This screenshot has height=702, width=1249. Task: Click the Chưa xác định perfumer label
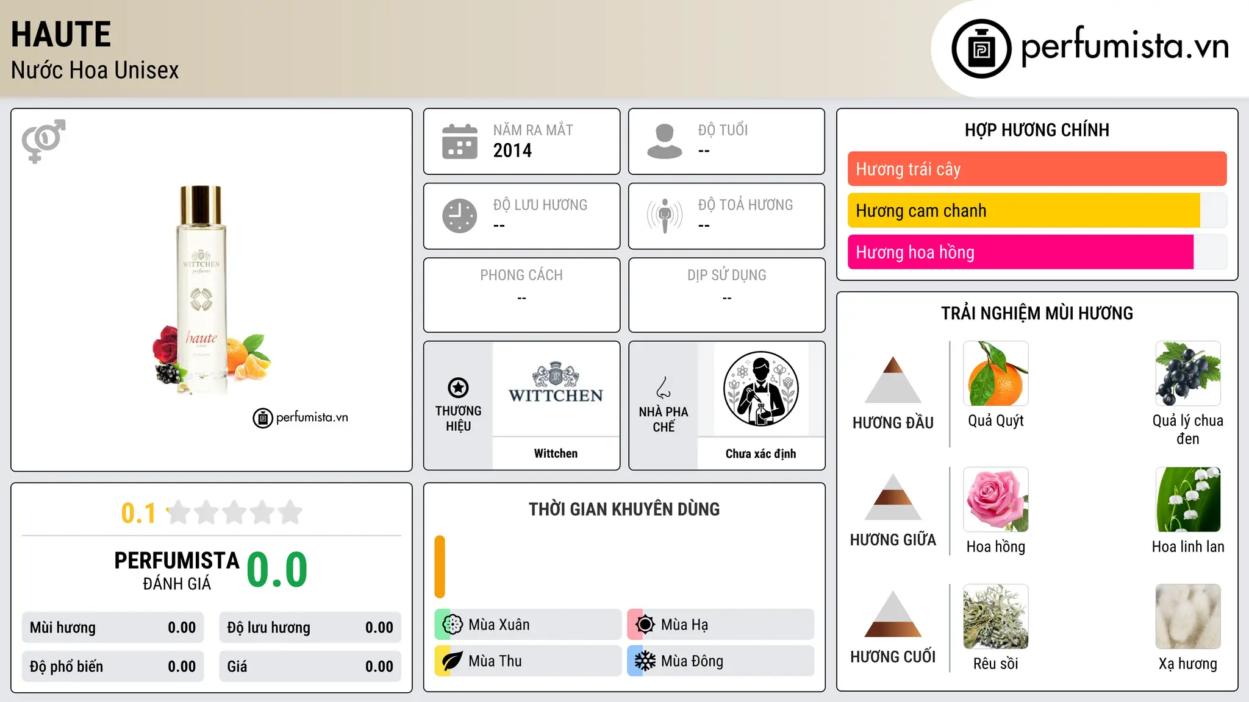(760, 453)
